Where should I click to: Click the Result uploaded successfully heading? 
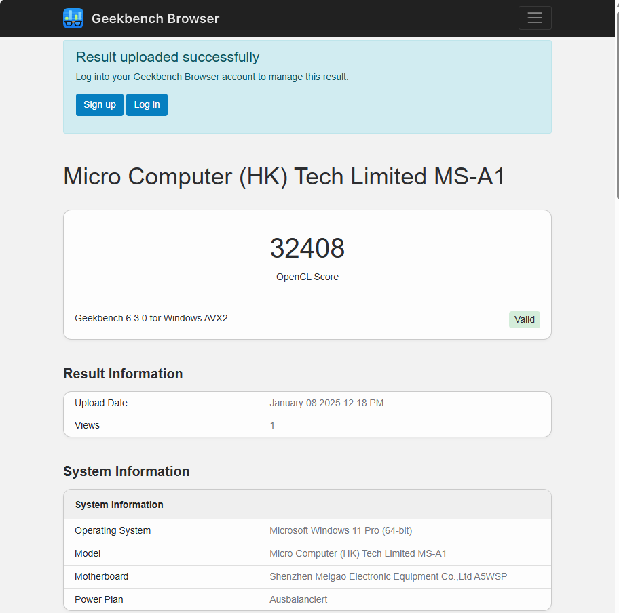click(168, 57)
